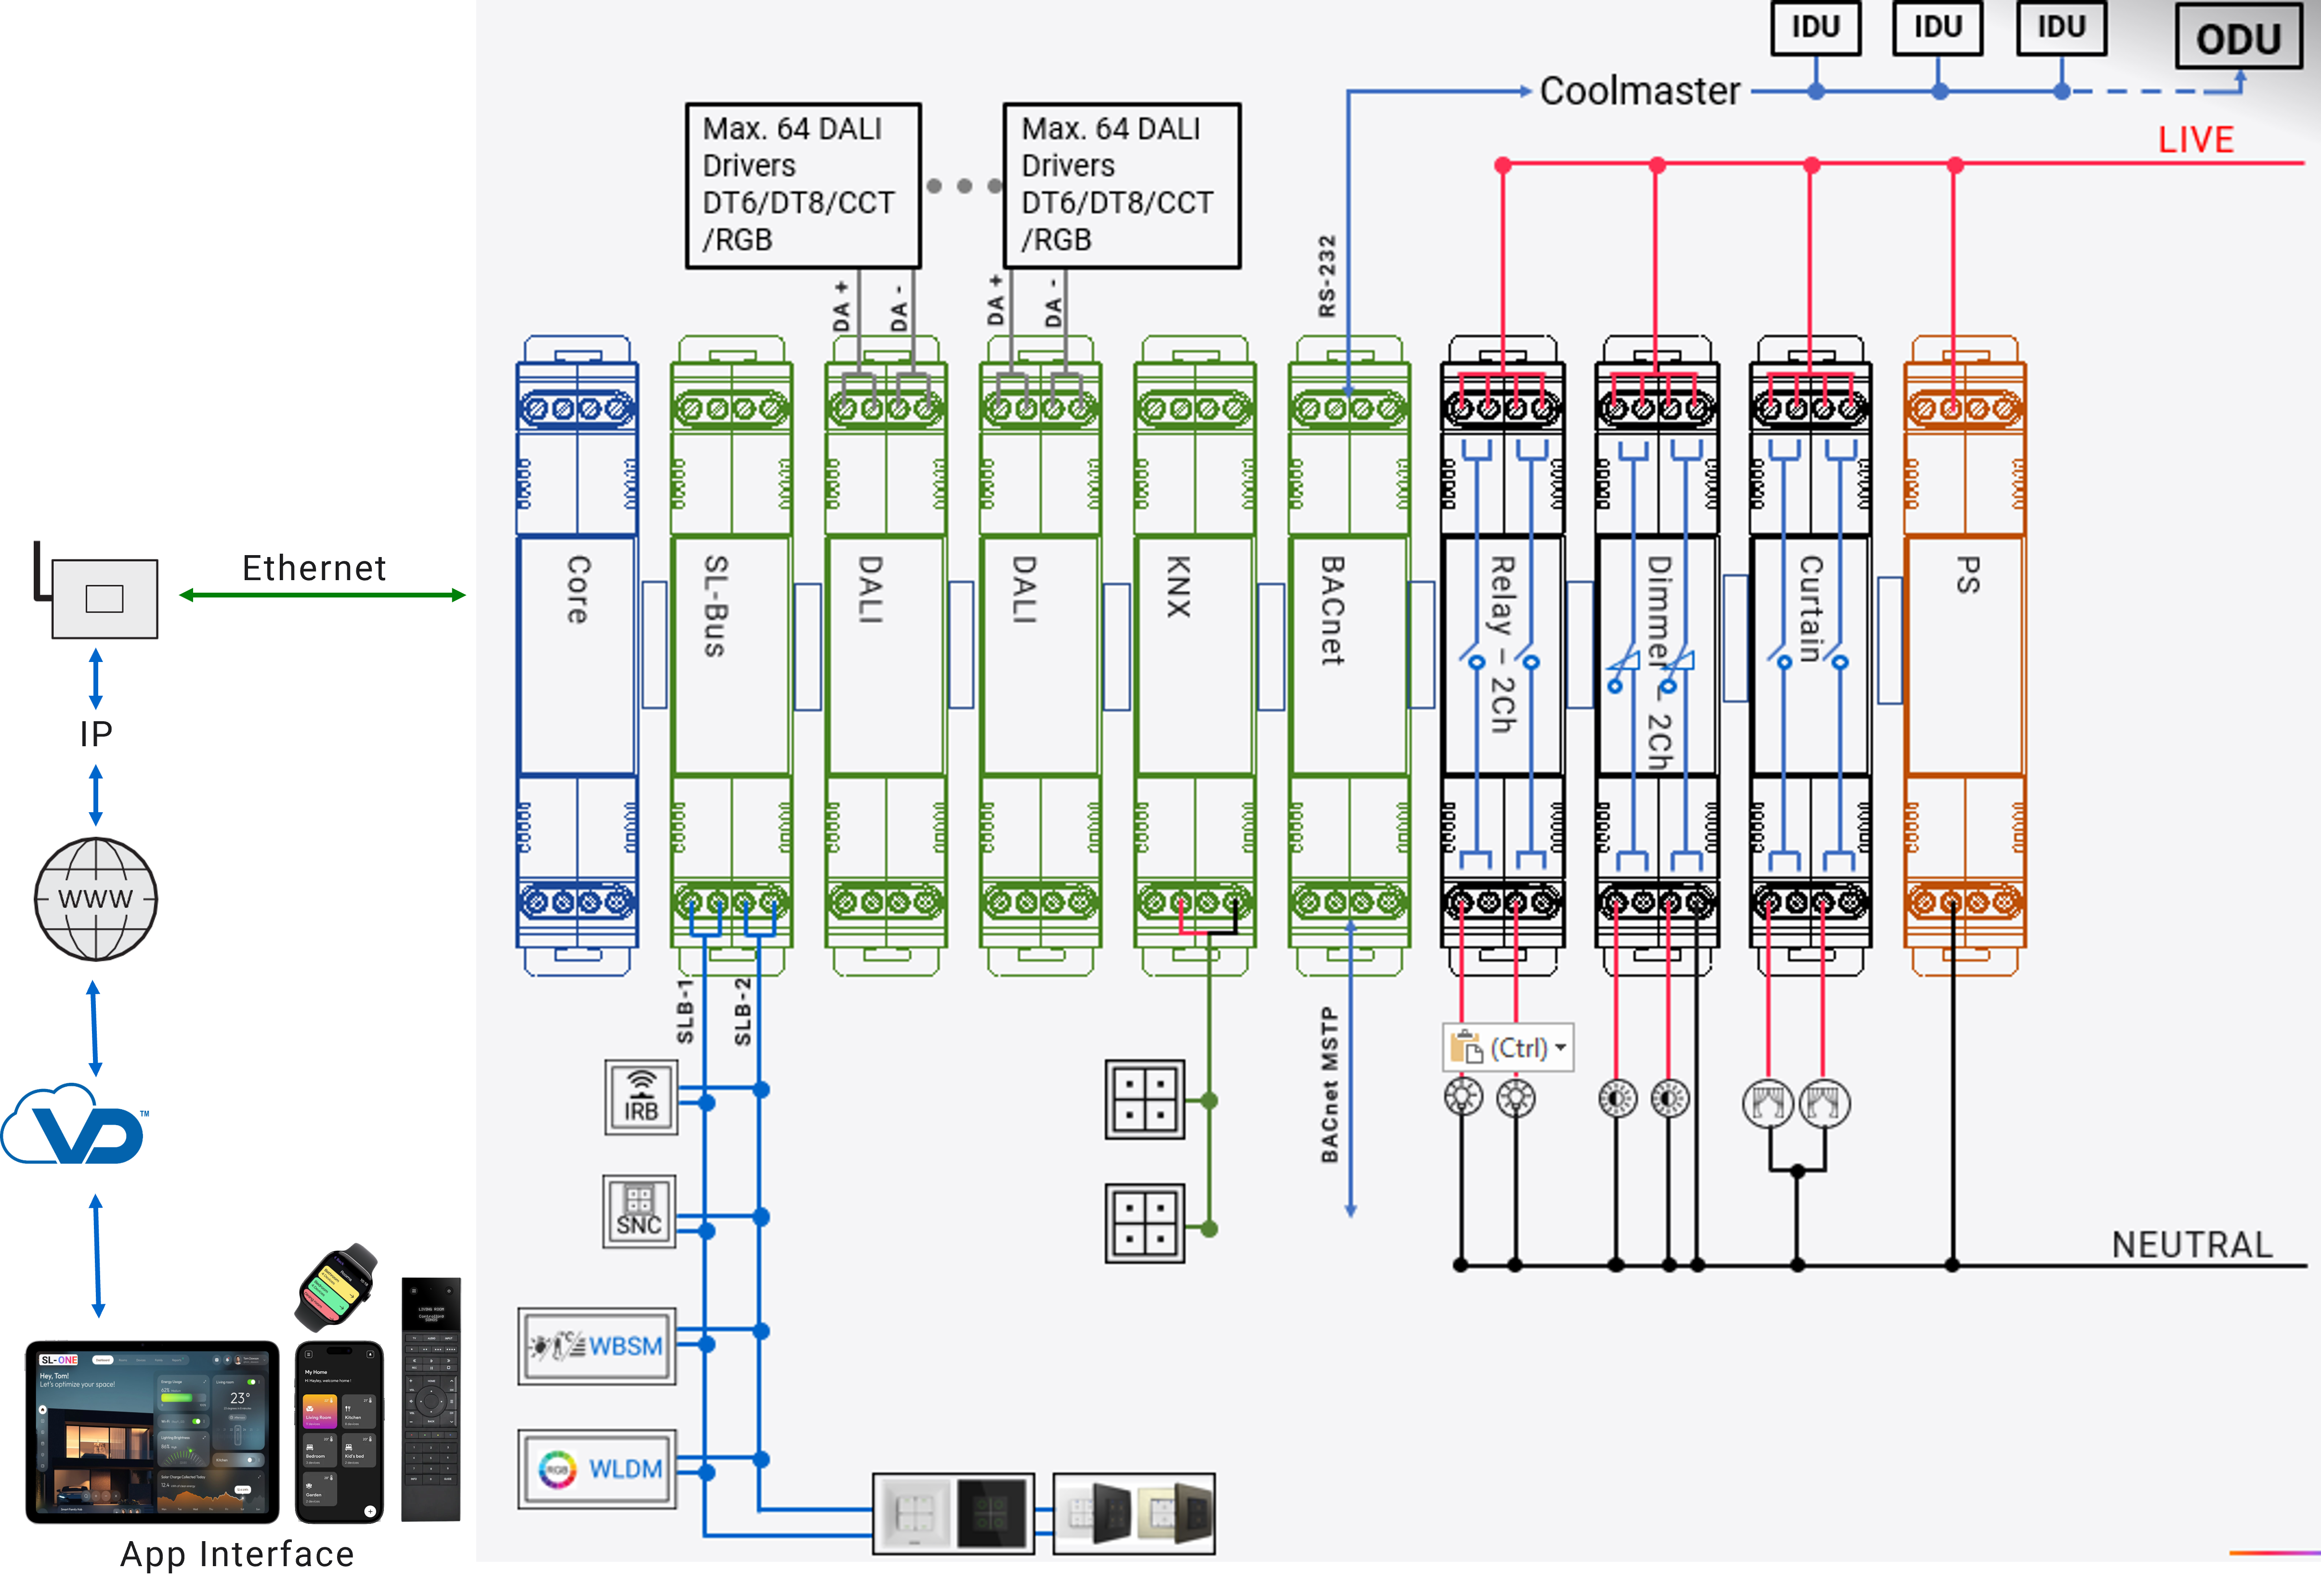Click the IRB infrared sensor icon

tap(641, 1098)
